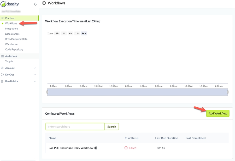The width and height of the screenshot is (235, 161).
Task: Click the calendar icon next to workflow name
Action: pos(96,148)
